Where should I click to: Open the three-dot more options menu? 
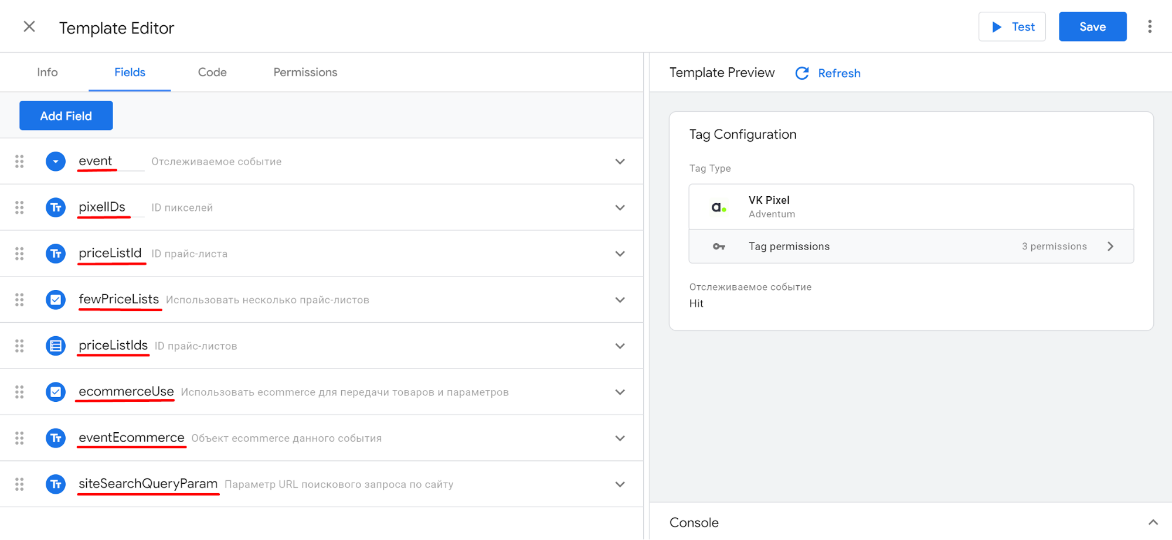[x=1149, y=27]
